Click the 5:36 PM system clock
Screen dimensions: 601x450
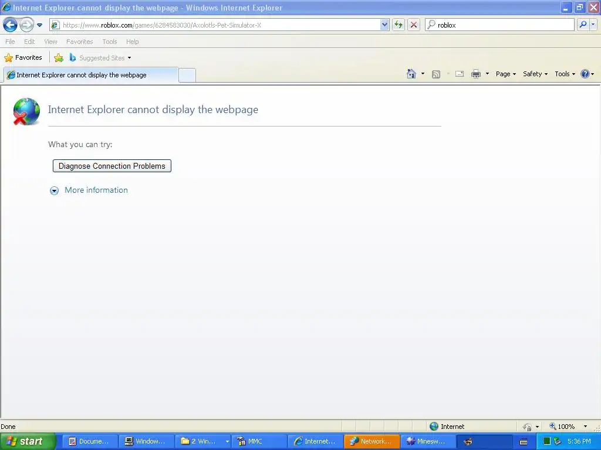coord(579,441)
